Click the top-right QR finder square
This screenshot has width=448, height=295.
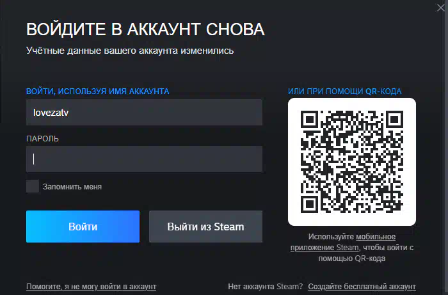(395, 120)
